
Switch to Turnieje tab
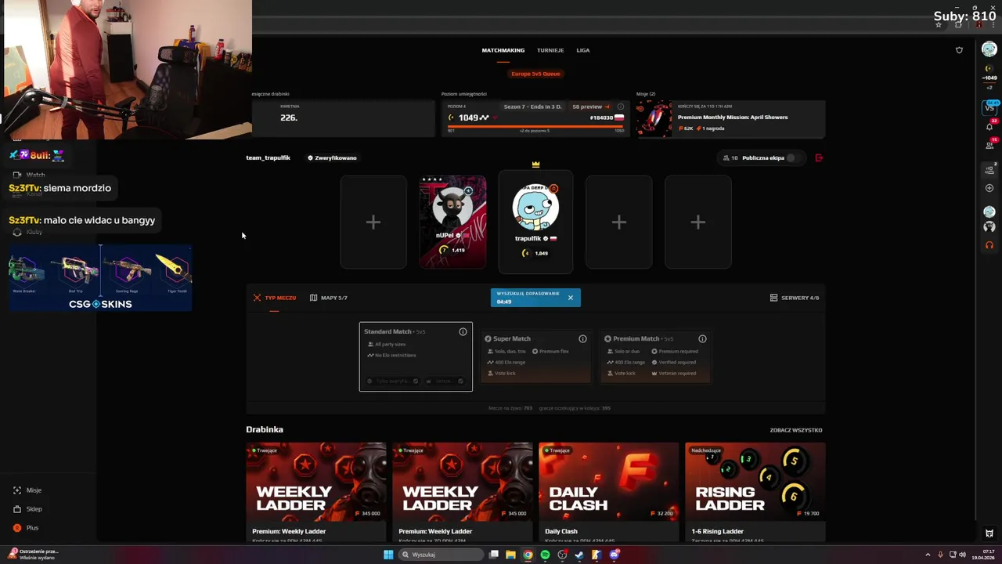[550, 50]
